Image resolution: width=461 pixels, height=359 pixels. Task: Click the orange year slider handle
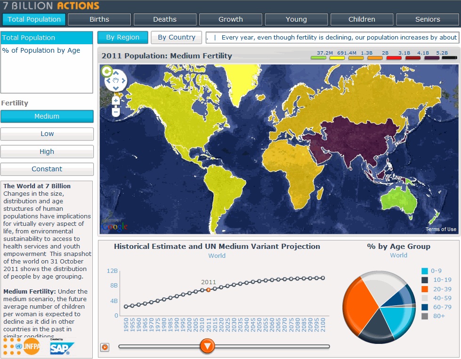(207, 346)
